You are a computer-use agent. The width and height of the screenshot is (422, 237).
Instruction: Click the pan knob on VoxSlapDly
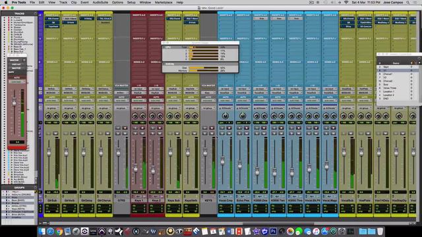(399, 116)
